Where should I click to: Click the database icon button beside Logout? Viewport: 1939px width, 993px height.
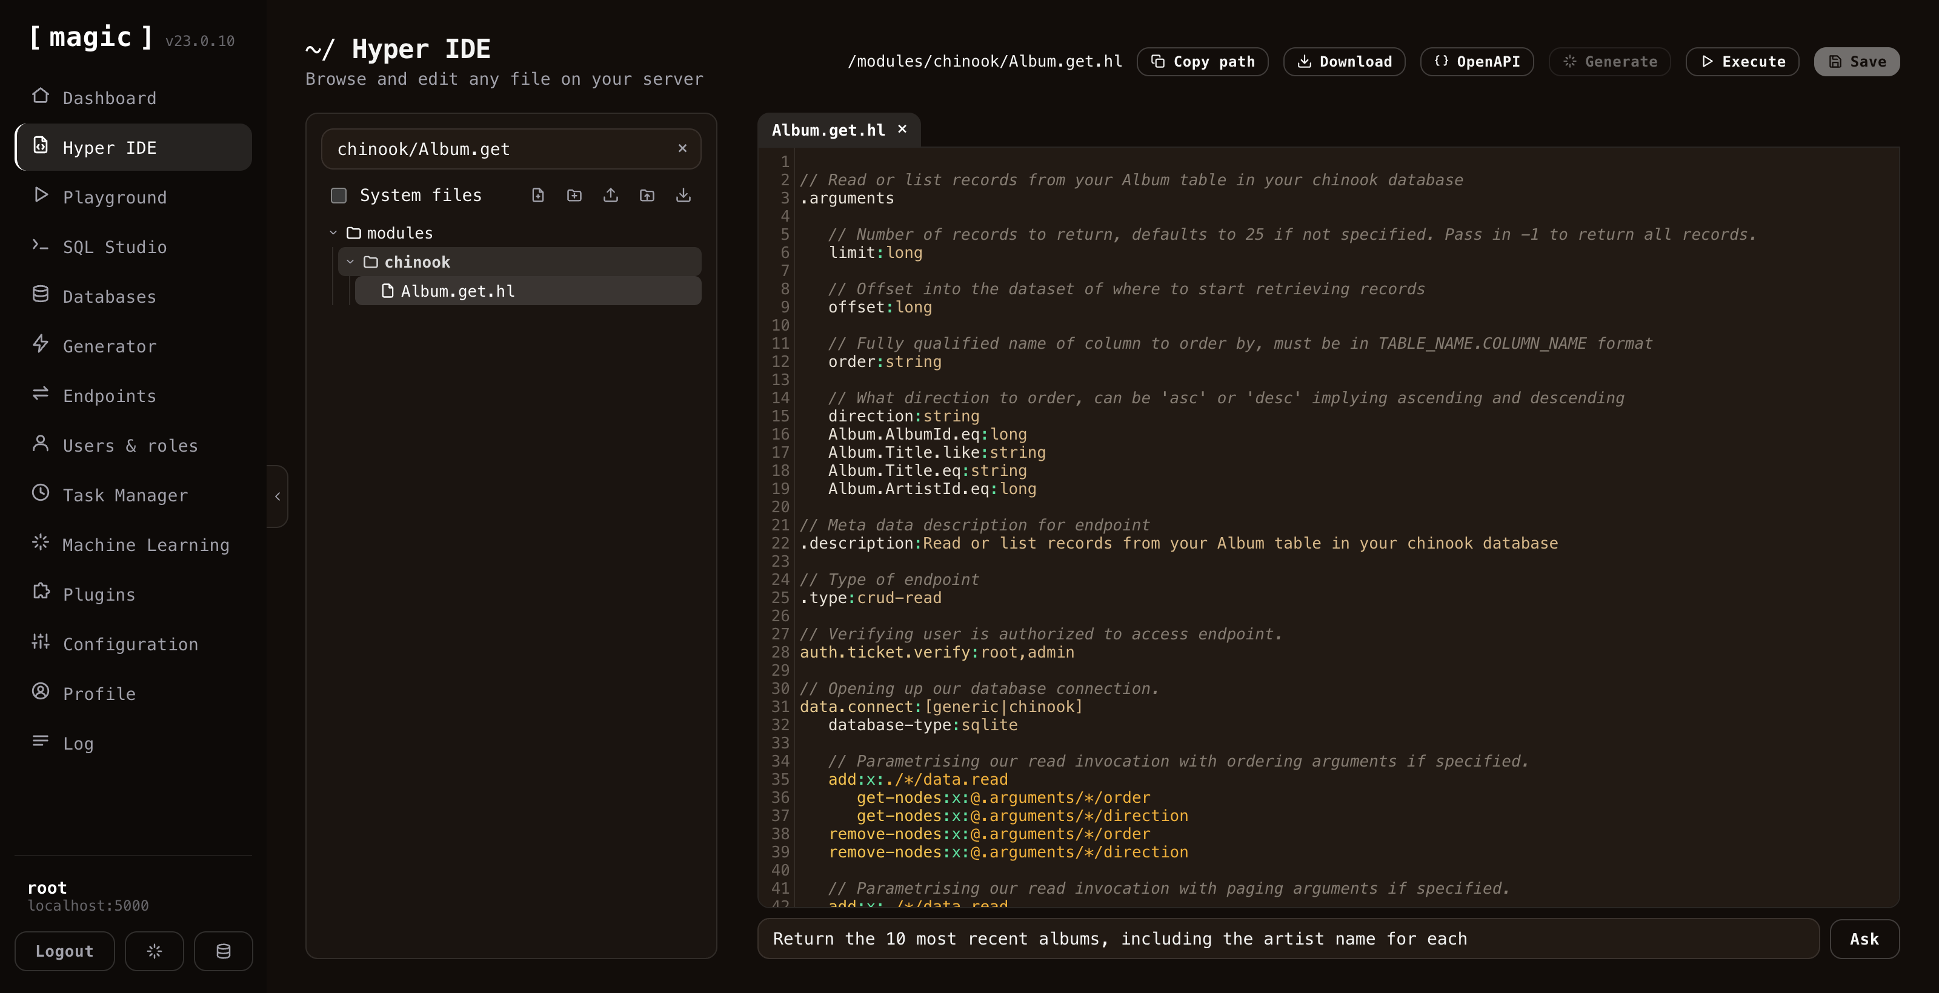coord(224,952)
